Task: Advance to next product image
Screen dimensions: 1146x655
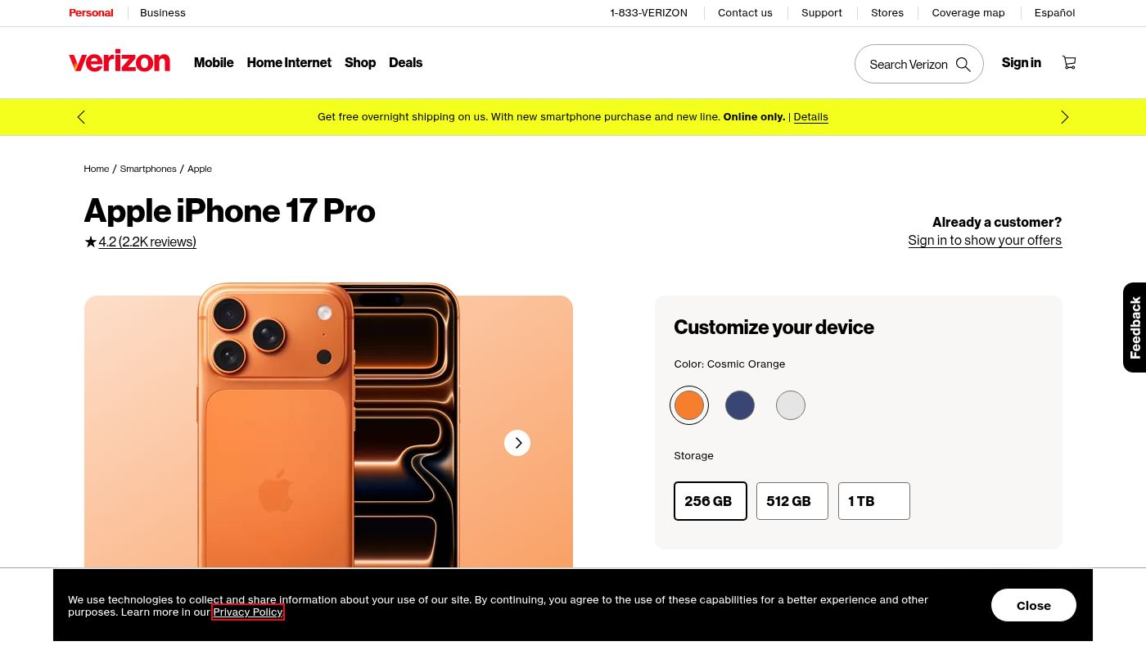Action: [x=517, y=443]
